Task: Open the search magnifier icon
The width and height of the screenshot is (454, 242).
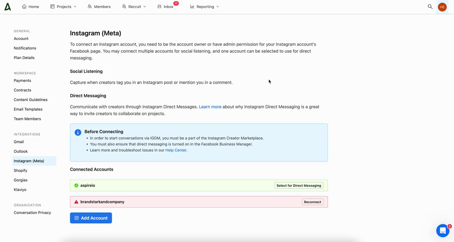Action: pyautogui.click(x=430, y=7)
